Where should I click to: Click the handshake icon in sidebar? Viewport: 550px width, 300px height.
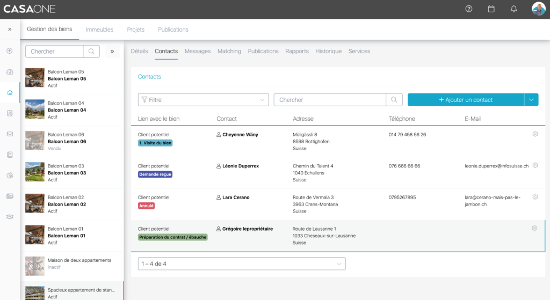pos(10,217)
